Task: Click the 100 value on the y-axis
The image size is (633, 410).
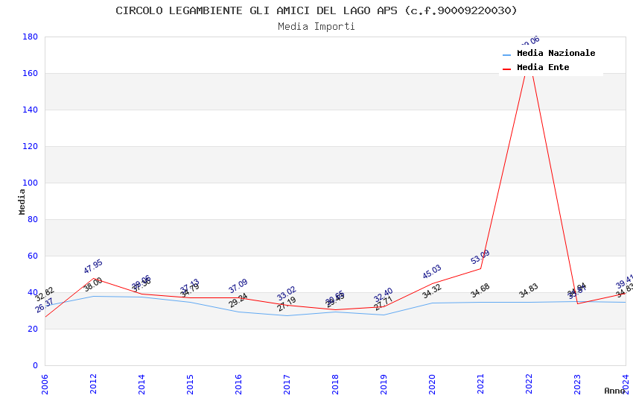Action: (x=31, y=183)
